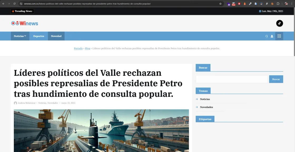
Task: Open site information icon in address bar
Action: [x=21, y=4]
